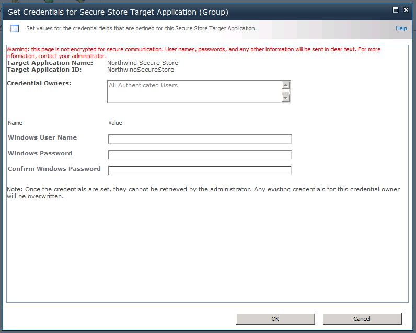Click the Credential Owners scroll down arrow
This screenshot has height=333, width=416.
click(285, 98)
